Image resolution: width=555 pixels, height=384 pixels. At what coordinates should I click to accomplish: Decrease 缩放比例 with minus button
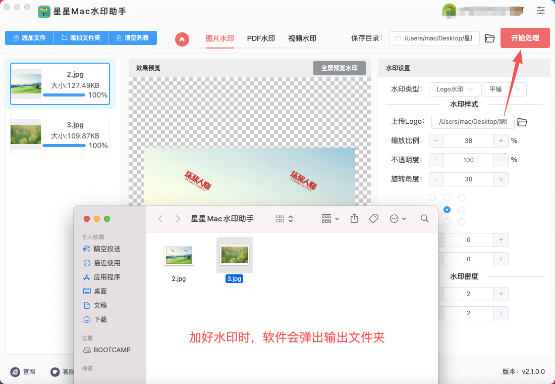click(436, 141)
